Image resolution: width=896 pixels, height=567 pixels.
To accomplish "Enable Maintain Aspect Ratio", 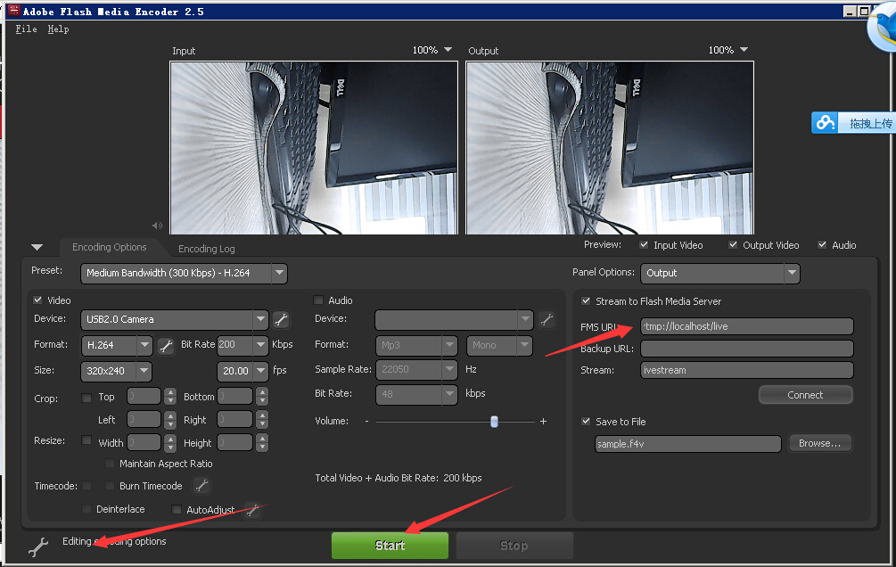I will click(x=110, y=464).
